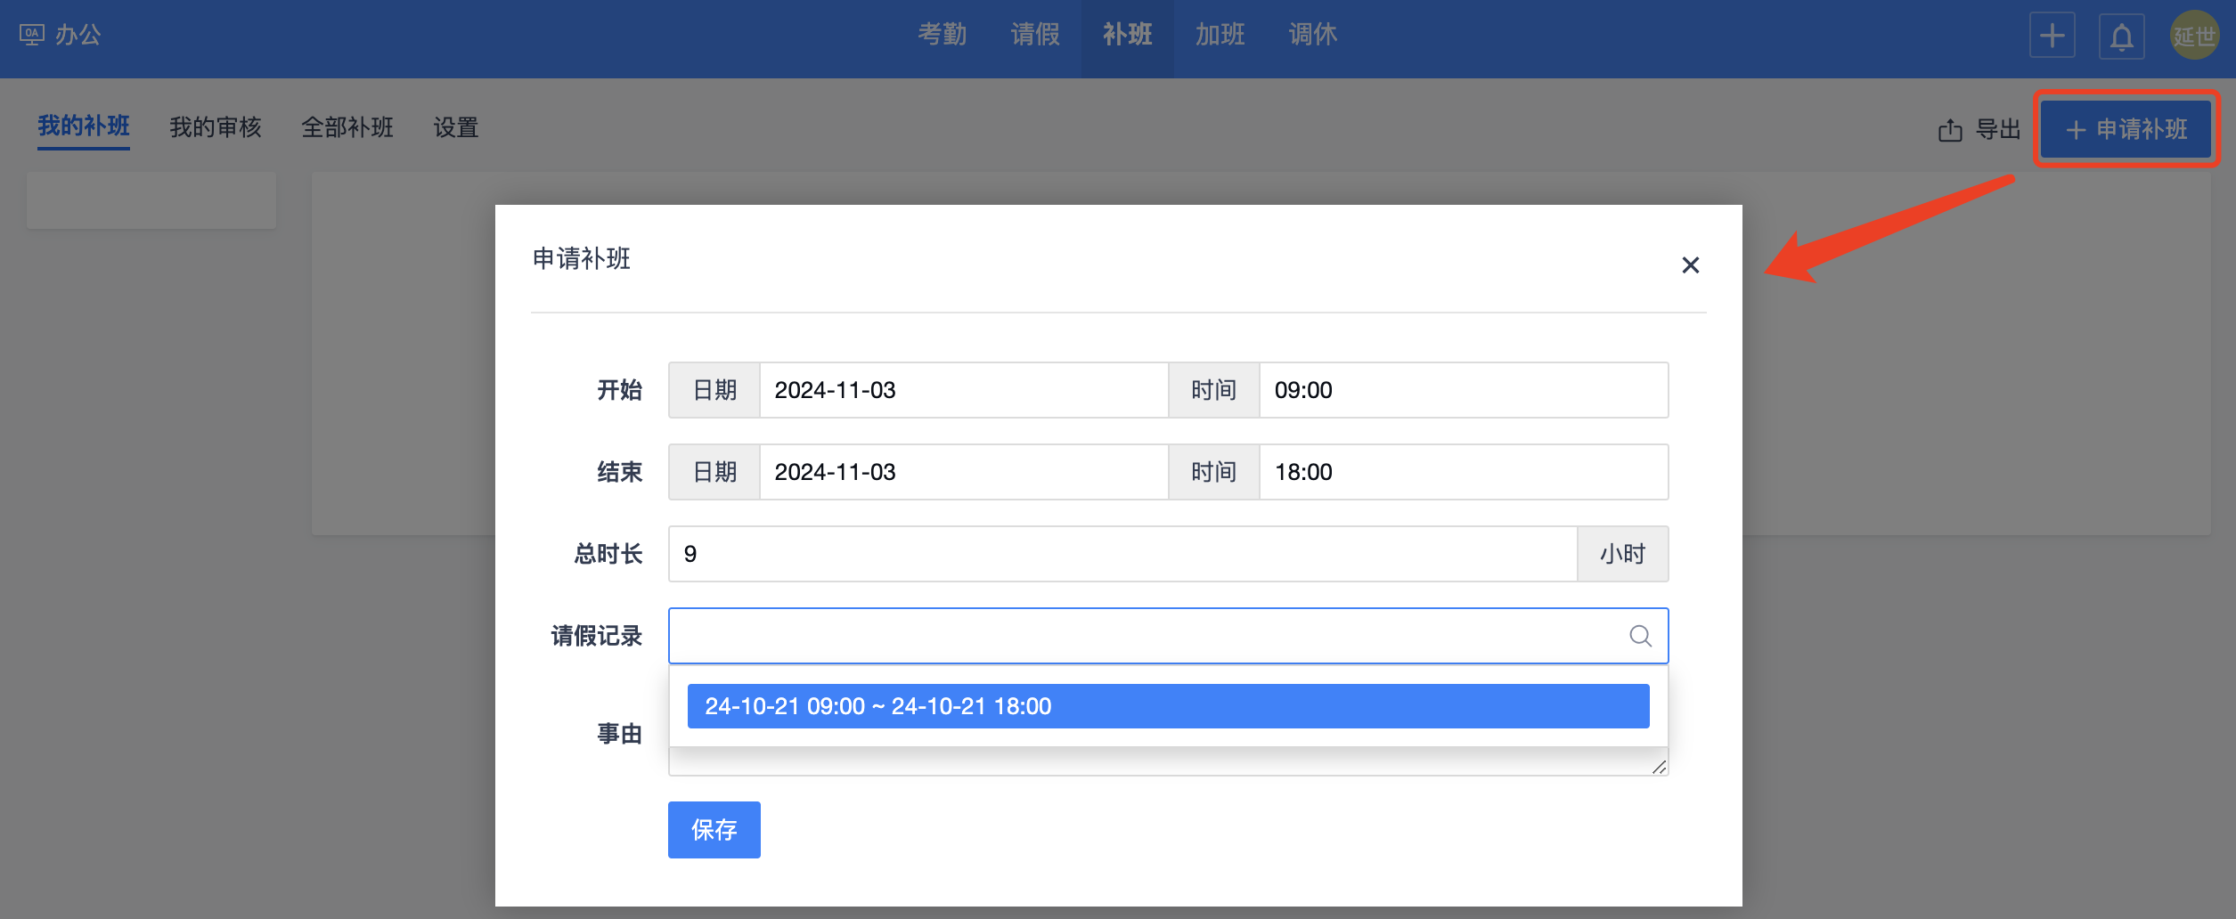Close the 申请补班 dialog
This screenshot has height=919, width=2236.
tap(1690, 265)
